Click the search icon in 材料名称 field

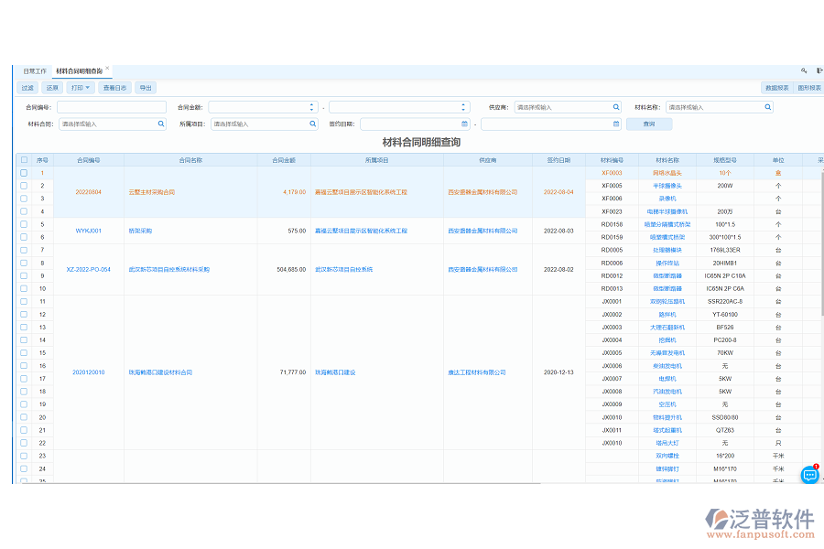tap(767, 107)
